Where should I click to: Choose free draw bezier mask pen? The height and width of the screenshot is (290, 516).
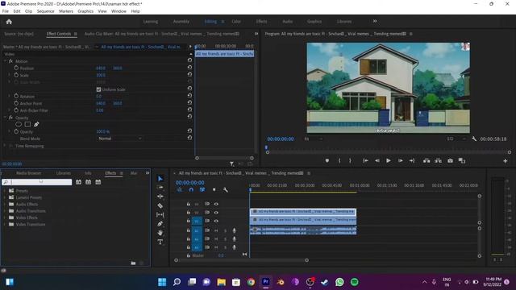(x=36, y=124)
